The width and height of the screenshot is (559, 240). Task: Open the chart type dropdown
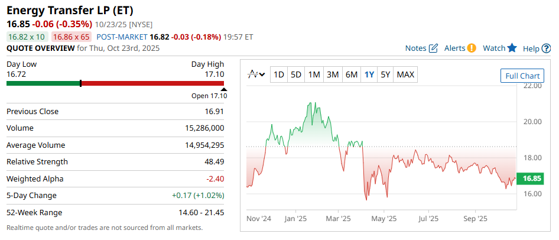point(256,74)
